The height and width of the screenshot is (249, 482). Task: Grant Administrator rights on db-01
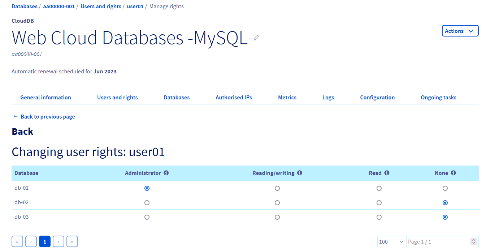pos(147,188)
